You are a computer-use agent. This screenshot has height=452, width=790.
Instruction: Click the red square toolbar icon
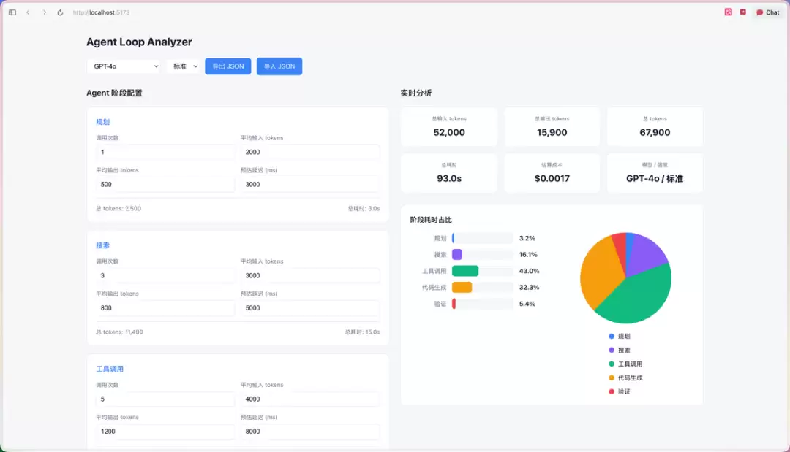[x=742, y=12]
